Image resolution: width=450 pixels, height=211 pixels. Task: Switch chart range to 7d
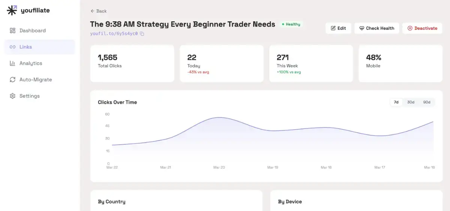click(396, 102)
